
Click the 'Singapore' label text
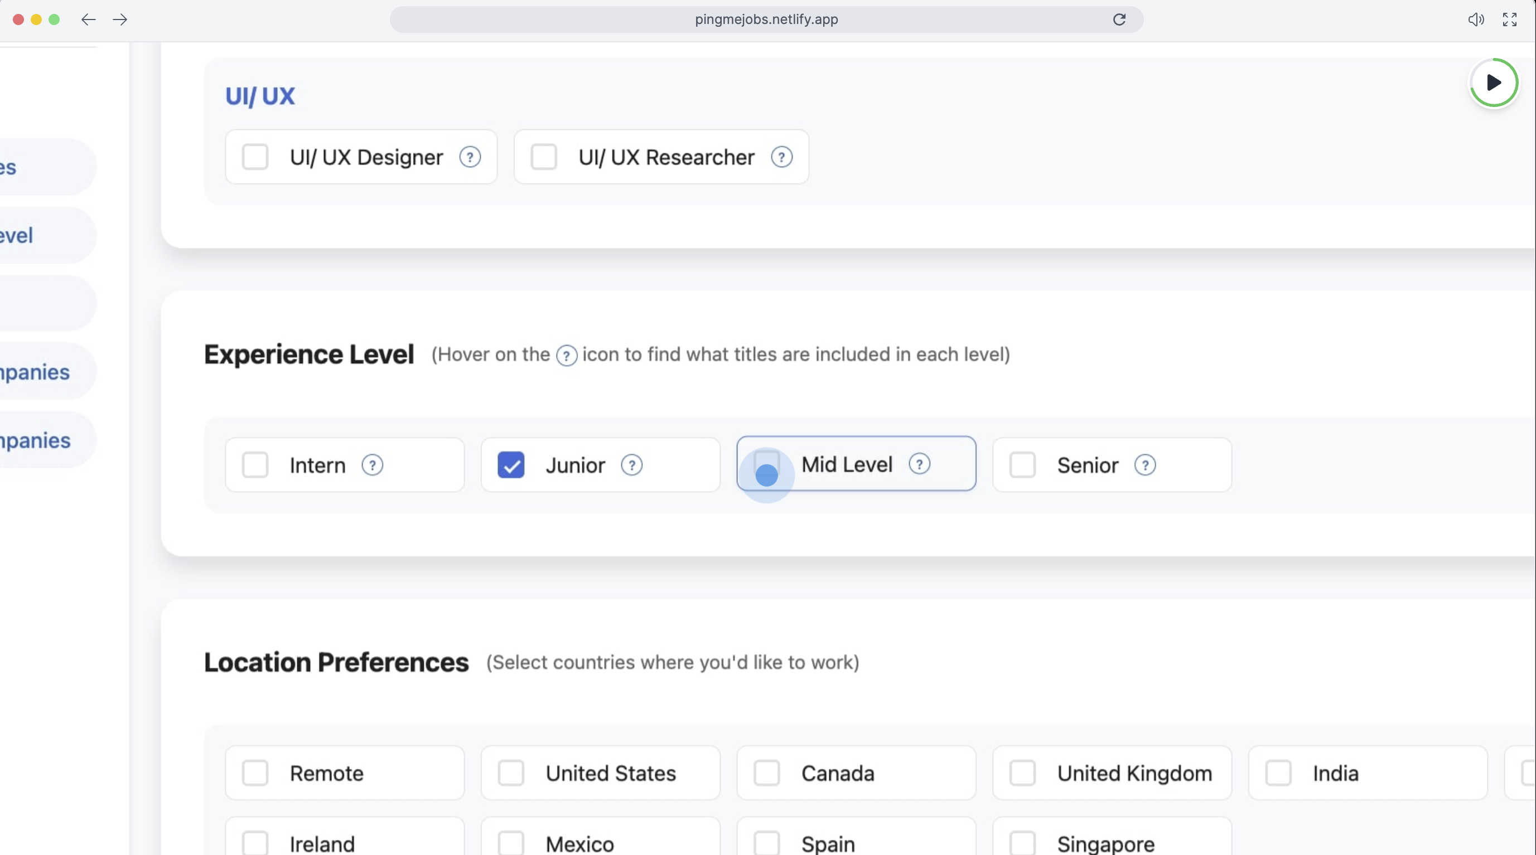click(1105, 844)
